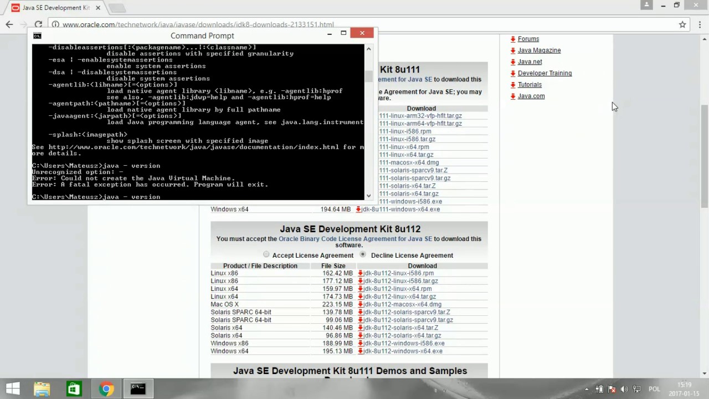Select Command Prompt taskbar icon

(x=138, y=388)
